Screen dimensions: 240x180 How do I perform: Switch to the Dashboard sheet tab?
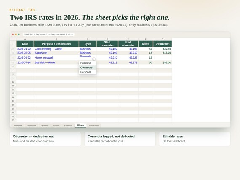point(32,126)
